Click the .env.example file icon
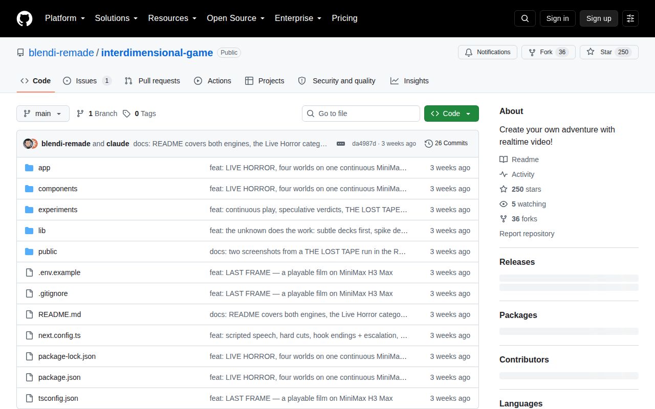This screenshot has width=655, height=409. click(x=29, y=272)
